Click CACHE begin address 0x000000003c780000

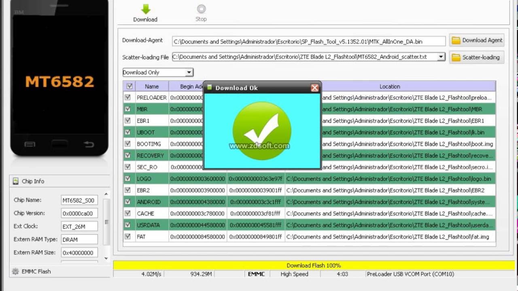coord(197,213)
